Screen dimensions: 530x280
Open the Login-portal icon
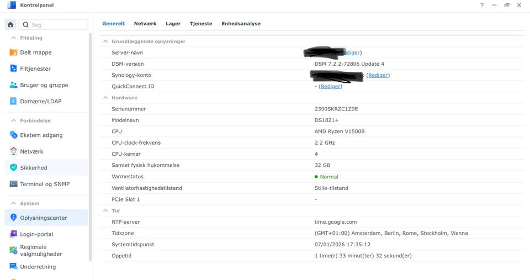pyautogui.click(x=13, y=234)
